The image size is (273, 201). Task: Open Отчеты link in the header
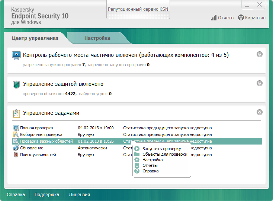coord(226,18)
